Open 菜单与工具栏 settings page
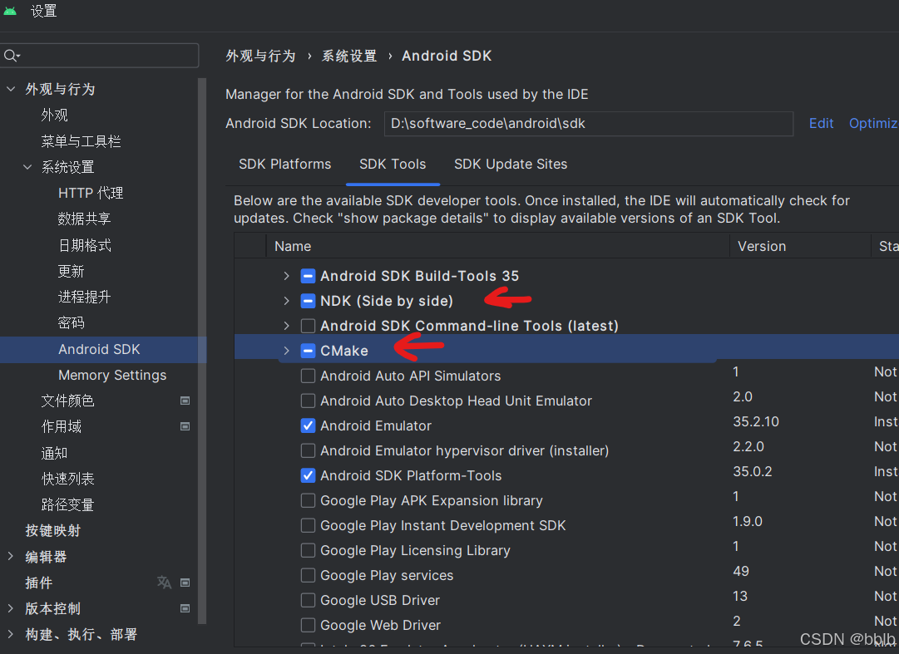This screenshot has width=899, height=654. coord(81,141)
